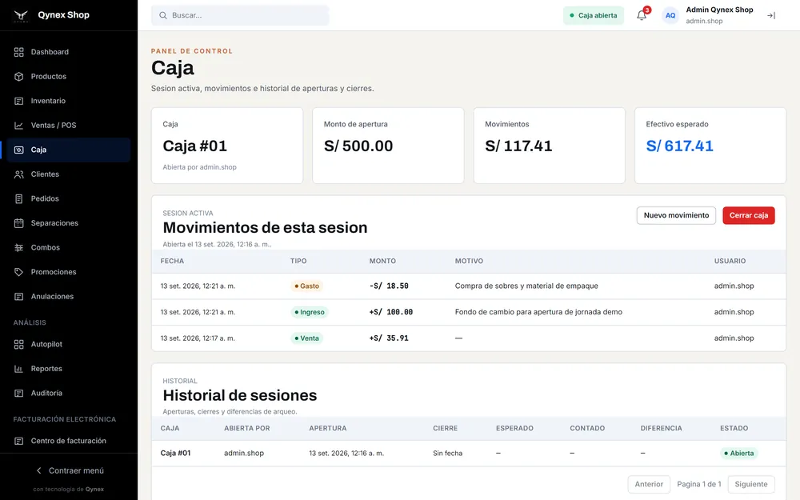This screenshot has width=800, height=500.
Task: Open notifications bell icon
Action: (642, 15)
